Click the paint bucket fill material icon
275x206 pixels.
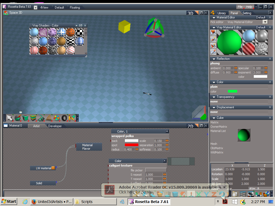tap(213, 33)
